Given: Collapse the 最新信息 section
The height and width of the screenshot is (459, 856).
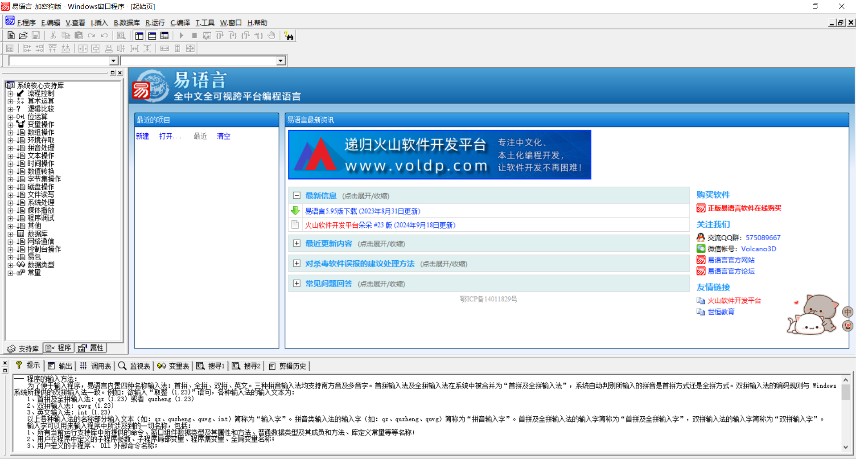Looking at the screenshot, I should tap(296, 195).
